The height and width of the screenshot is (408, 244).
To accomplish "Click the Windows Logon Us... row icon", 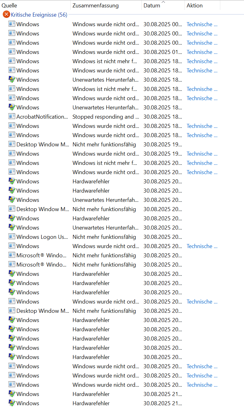I will tap(12, 237).
